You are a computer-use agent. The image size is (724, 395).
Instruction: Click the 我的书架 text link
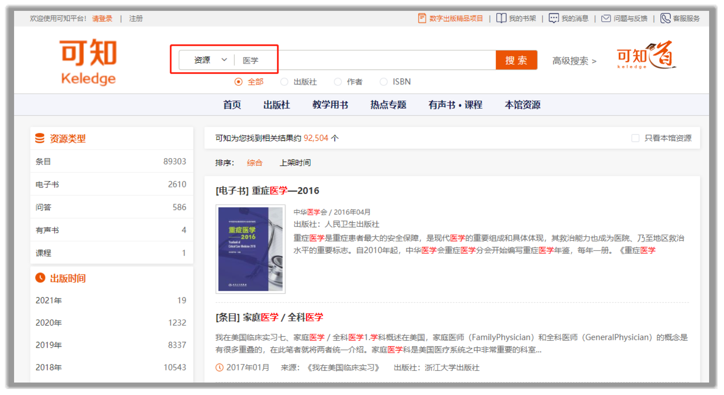pyautogui.click(x=522, y=19)
